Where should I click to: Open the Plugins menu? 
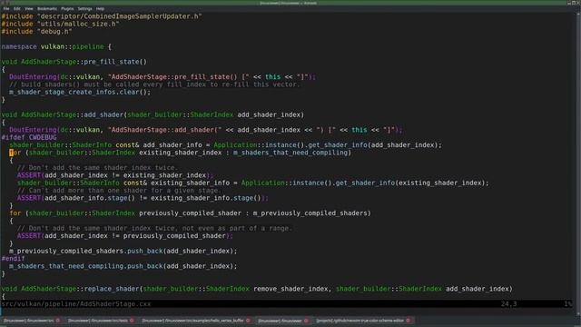coord(67,8)
